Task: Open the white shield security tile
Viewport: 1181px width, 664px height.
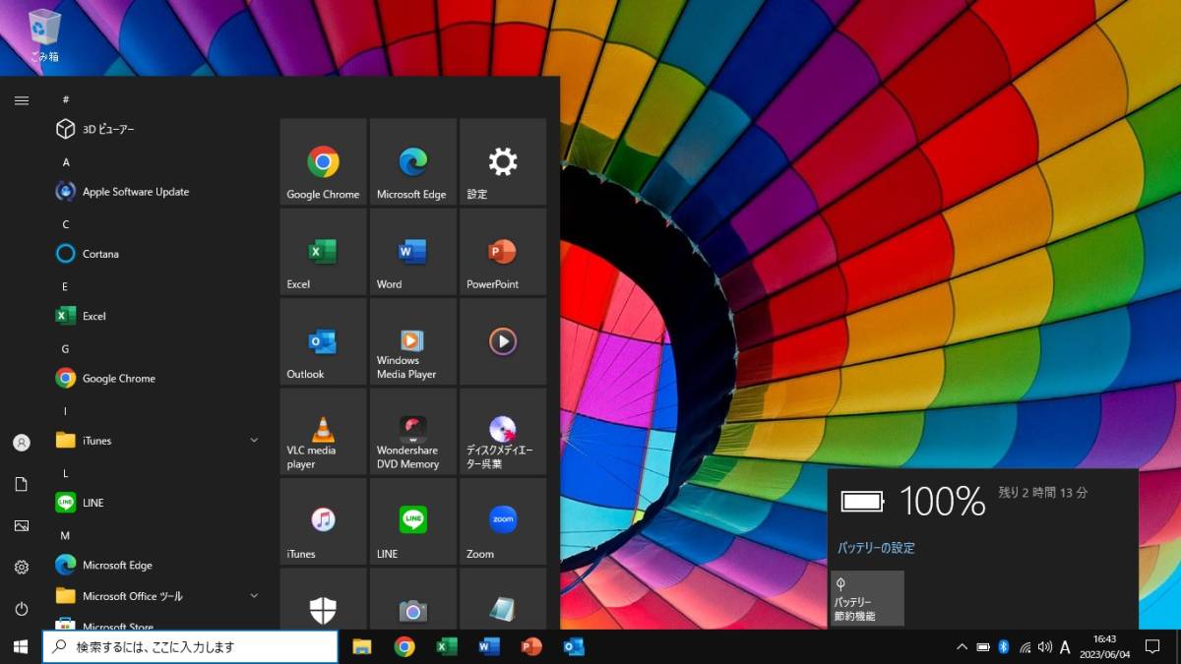Action: (x=323, y=599)
